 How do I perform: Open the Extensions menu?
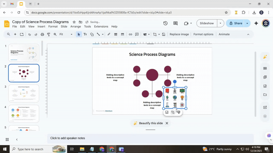[x=101, y=27]
